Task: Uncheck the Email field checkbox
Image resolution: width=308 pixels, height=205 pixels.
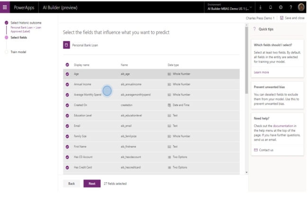Action: pyautogui.click(x=67, y=126)
